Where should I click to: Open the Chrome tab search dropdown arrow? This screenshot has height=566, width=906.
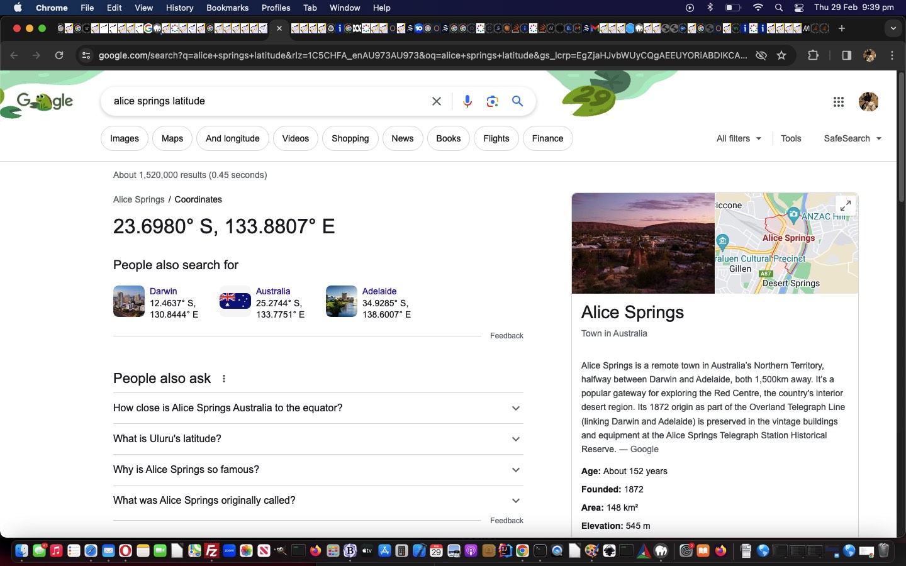[893, 28]
